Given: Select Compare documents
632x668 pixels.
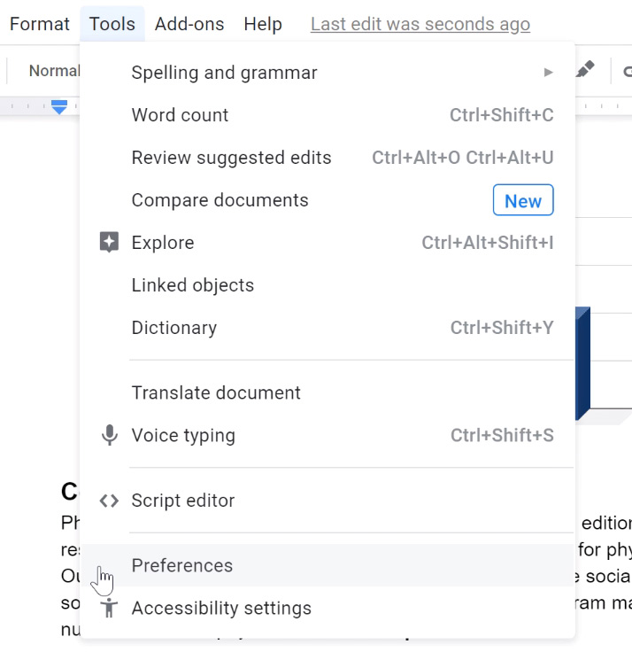Looking at the screenshot, I should (x=328, y=200).
